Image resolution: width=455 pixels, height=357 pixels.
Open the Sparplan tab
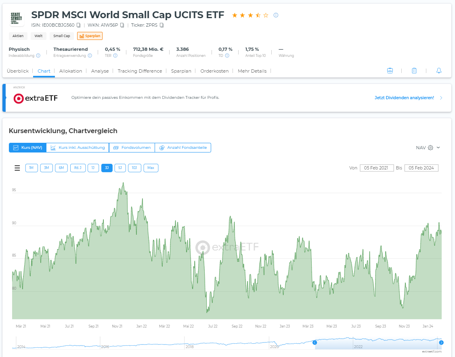[181, 71]
